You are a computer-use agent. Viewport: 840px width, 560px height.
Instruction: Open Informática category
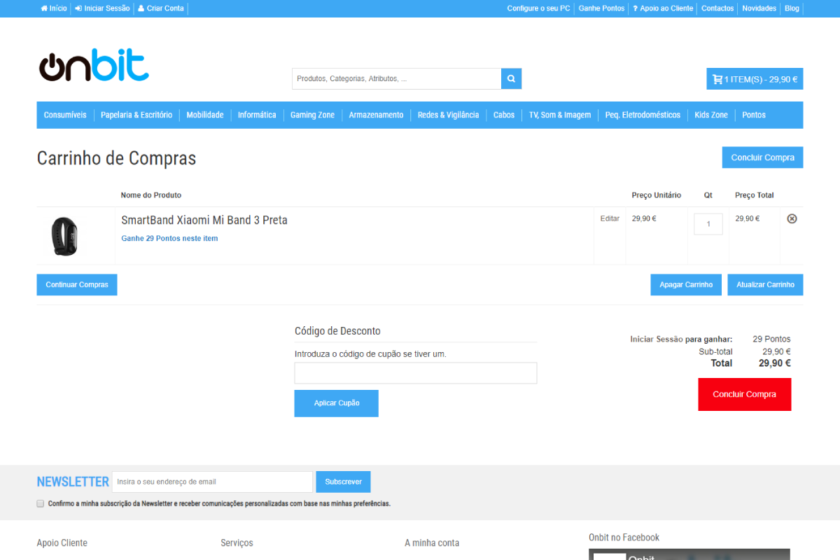257,115
